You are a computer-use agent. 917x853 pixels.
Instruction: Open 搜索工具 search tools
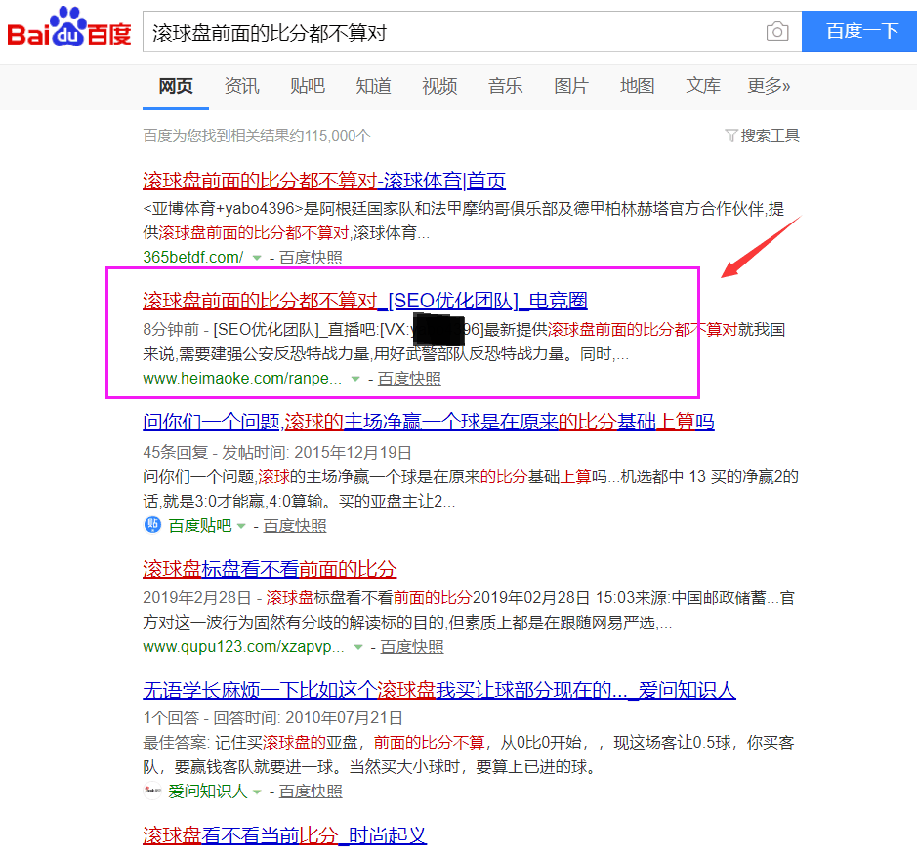click(770, 135)
